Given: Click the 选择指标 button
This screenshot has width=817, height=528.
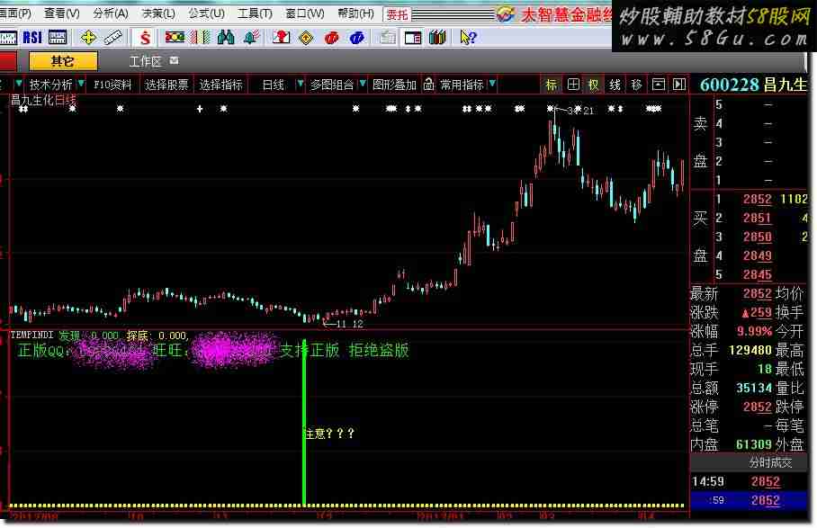Looking at the screenshot, I should 220,85.
